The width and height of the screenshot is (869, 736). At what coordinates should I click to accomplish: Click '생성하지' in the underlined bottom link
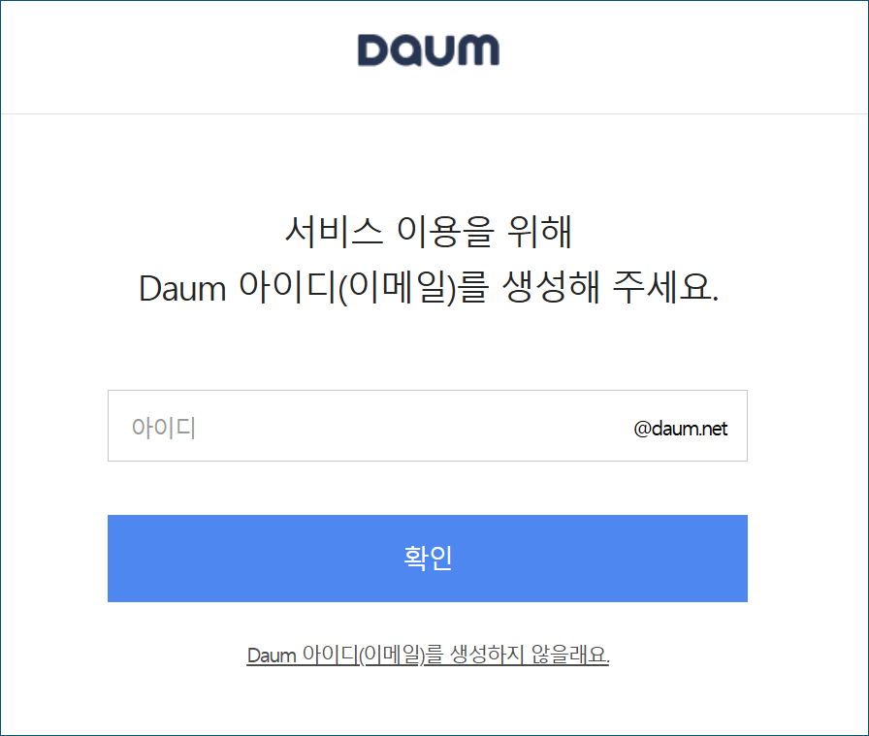pyautogui.click(x=487, y=656)
